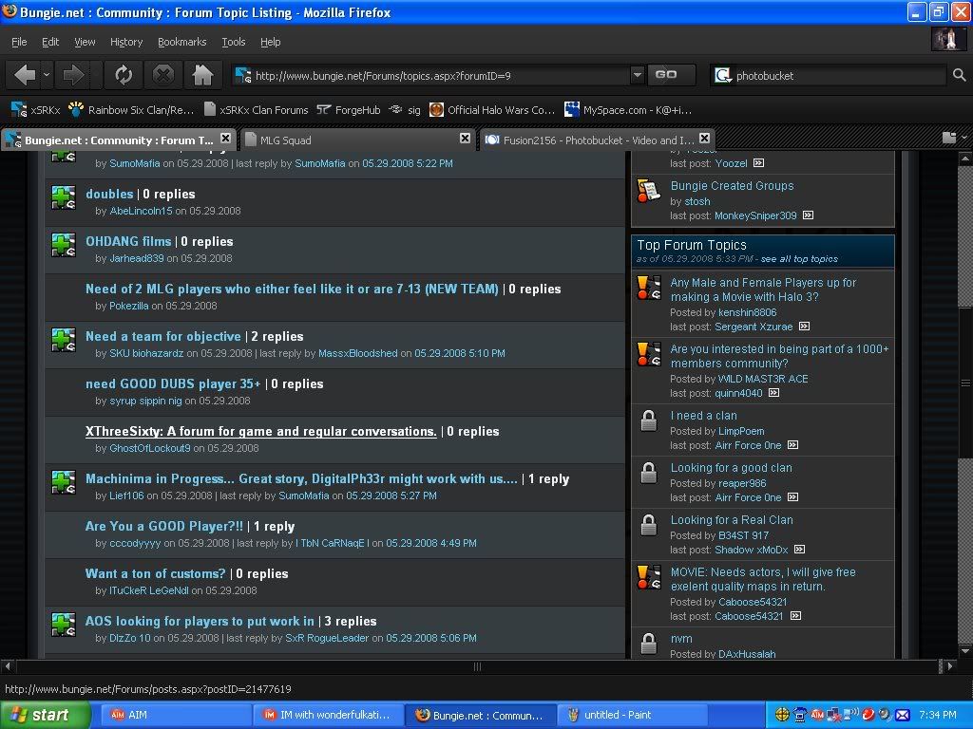973x729 pixels.
Task: Click the Reload page icon
Action: tap(124, 75)
